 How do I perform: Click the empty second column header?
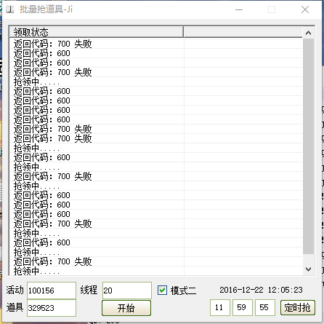point(243,32)
